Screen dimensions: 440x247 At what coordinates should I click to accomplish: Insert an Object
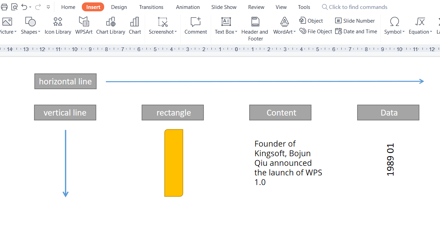311,21
